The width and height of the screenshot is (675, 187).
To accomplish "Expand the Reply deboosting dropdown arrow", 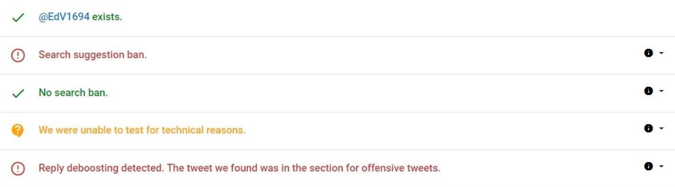I will coord(661,167).
